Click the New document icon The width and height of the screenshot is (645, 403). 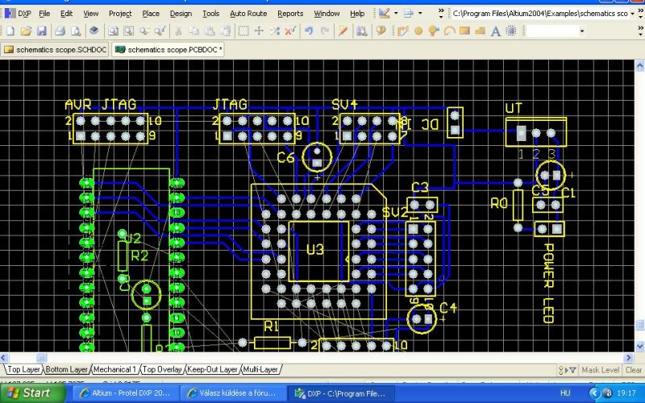pyautogui.click(x=10, y=31)
